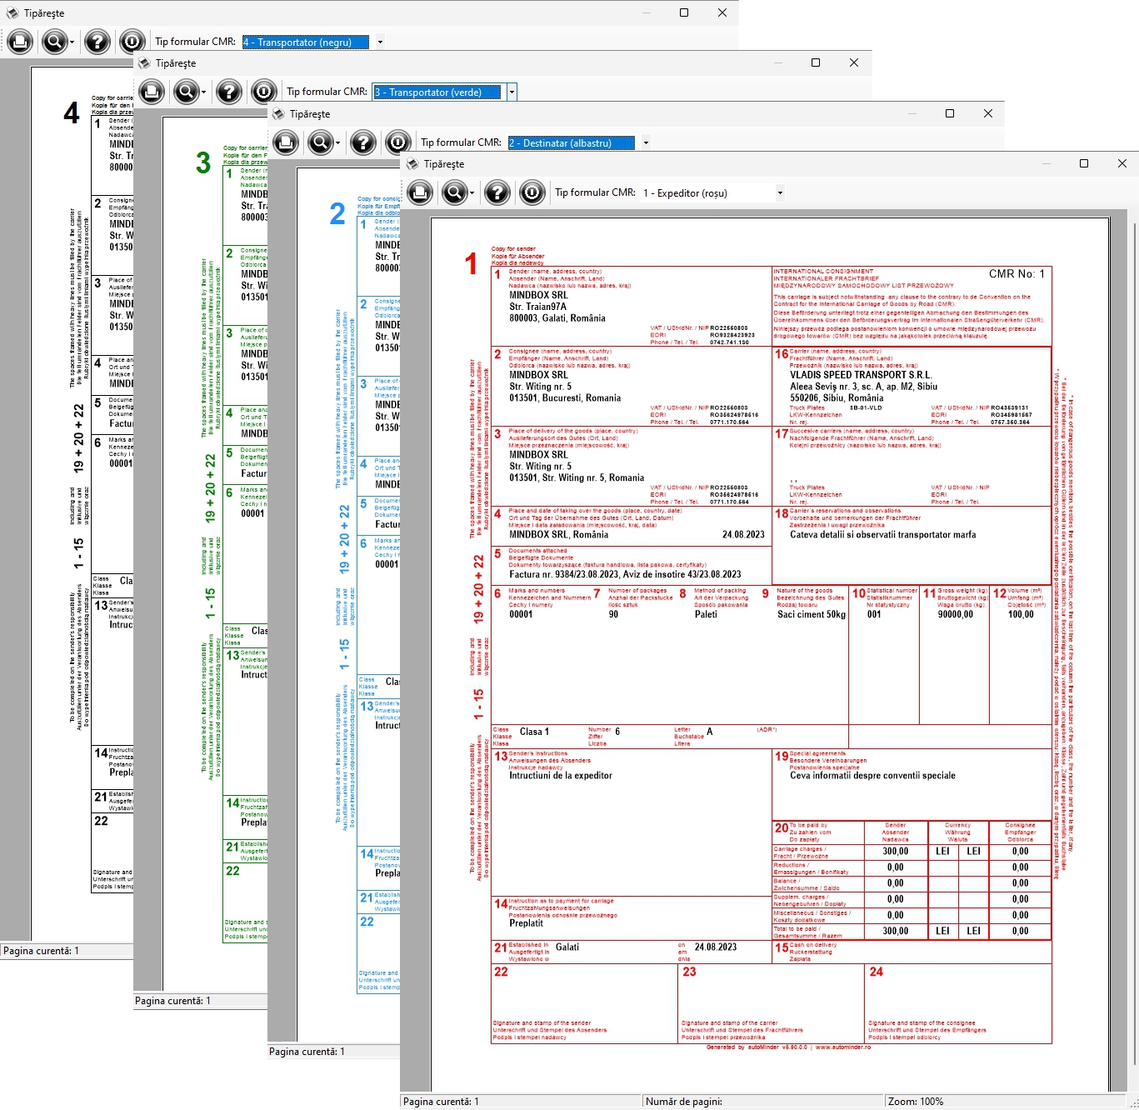
Task: Click title bar app icon of Expeditor (roșu) window
Action: tap(412, 164)
